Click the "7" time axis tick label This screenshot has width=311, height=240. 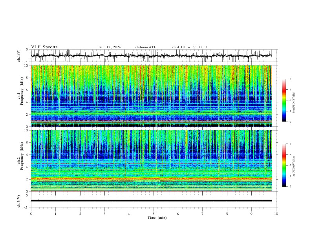[203, 214]
